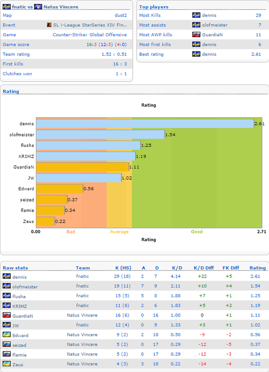Open Counter-Strike: Global Offensive game link
The height and width of the screenshot is (372, 269).
pos(90,34)
